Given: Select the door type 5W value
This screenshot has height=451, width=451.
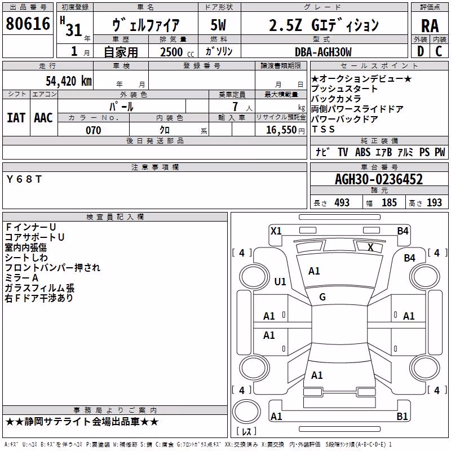Looking at the screenshot, I should click(219, 25).
